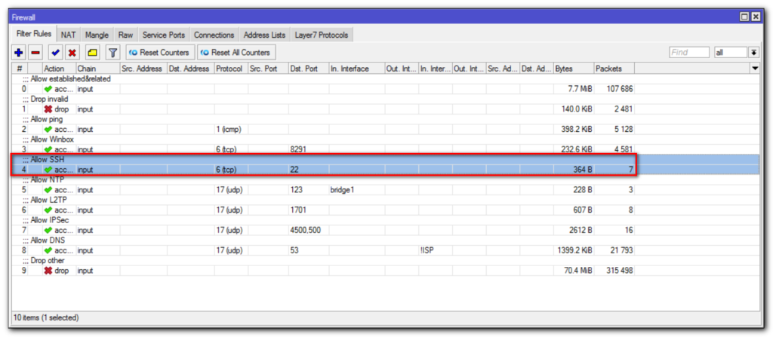This screenshot has width=773, height=337.
Task: Click the red X Disable rule icon
Action: [72, 53]
